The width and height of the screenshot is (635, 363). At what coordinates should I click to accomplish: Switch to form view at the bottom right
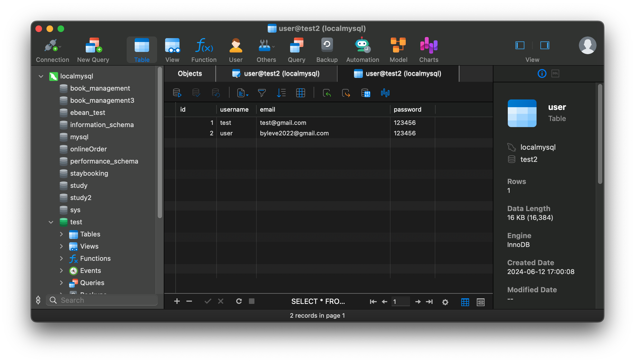pyautogui.click(x=480, y=302)
